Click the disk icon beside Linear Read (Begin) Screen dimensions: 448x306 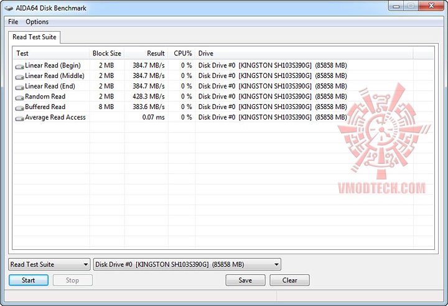tap(19, 67)
